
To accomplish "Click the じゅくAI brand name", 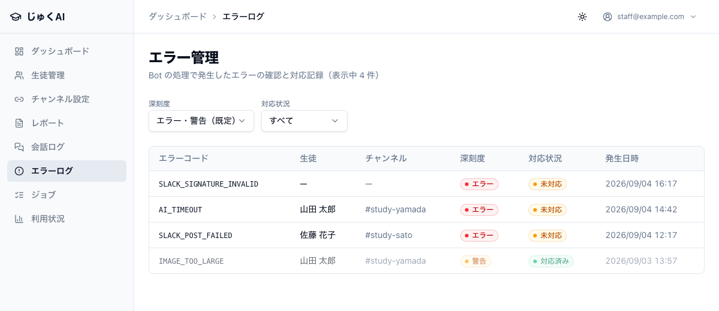I will point(46,17).
